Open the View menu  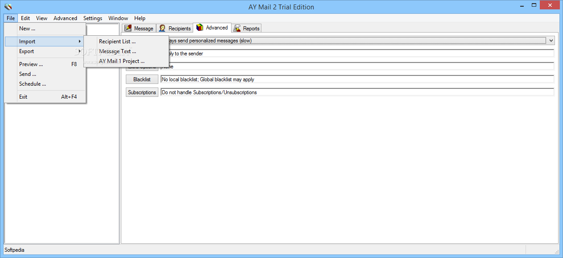tap(41, 18)
